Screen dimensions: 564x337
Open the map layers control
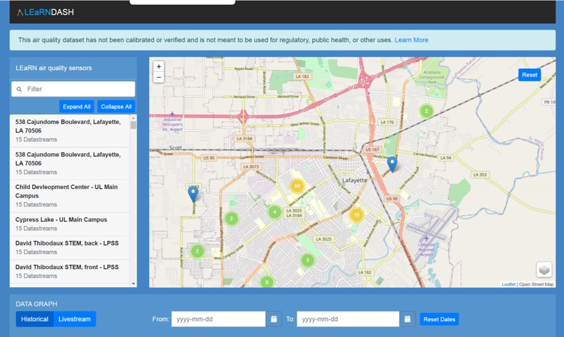(x=544, y=270)
